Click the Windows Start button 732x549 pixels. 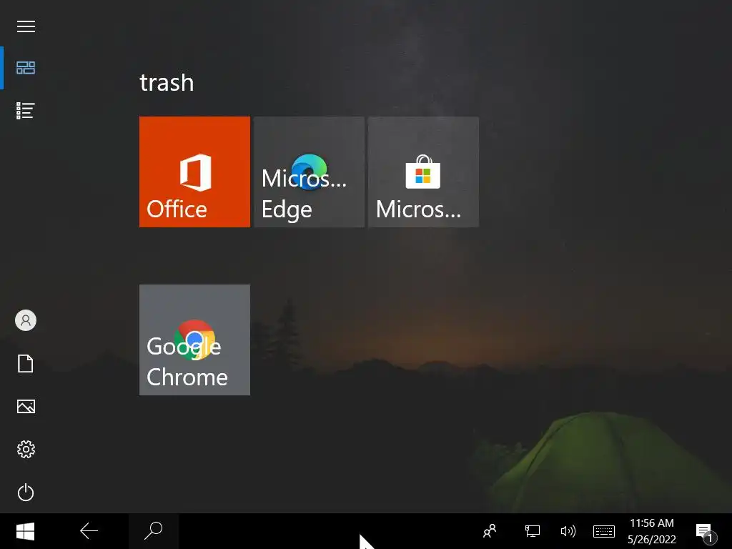pos(25,531)
